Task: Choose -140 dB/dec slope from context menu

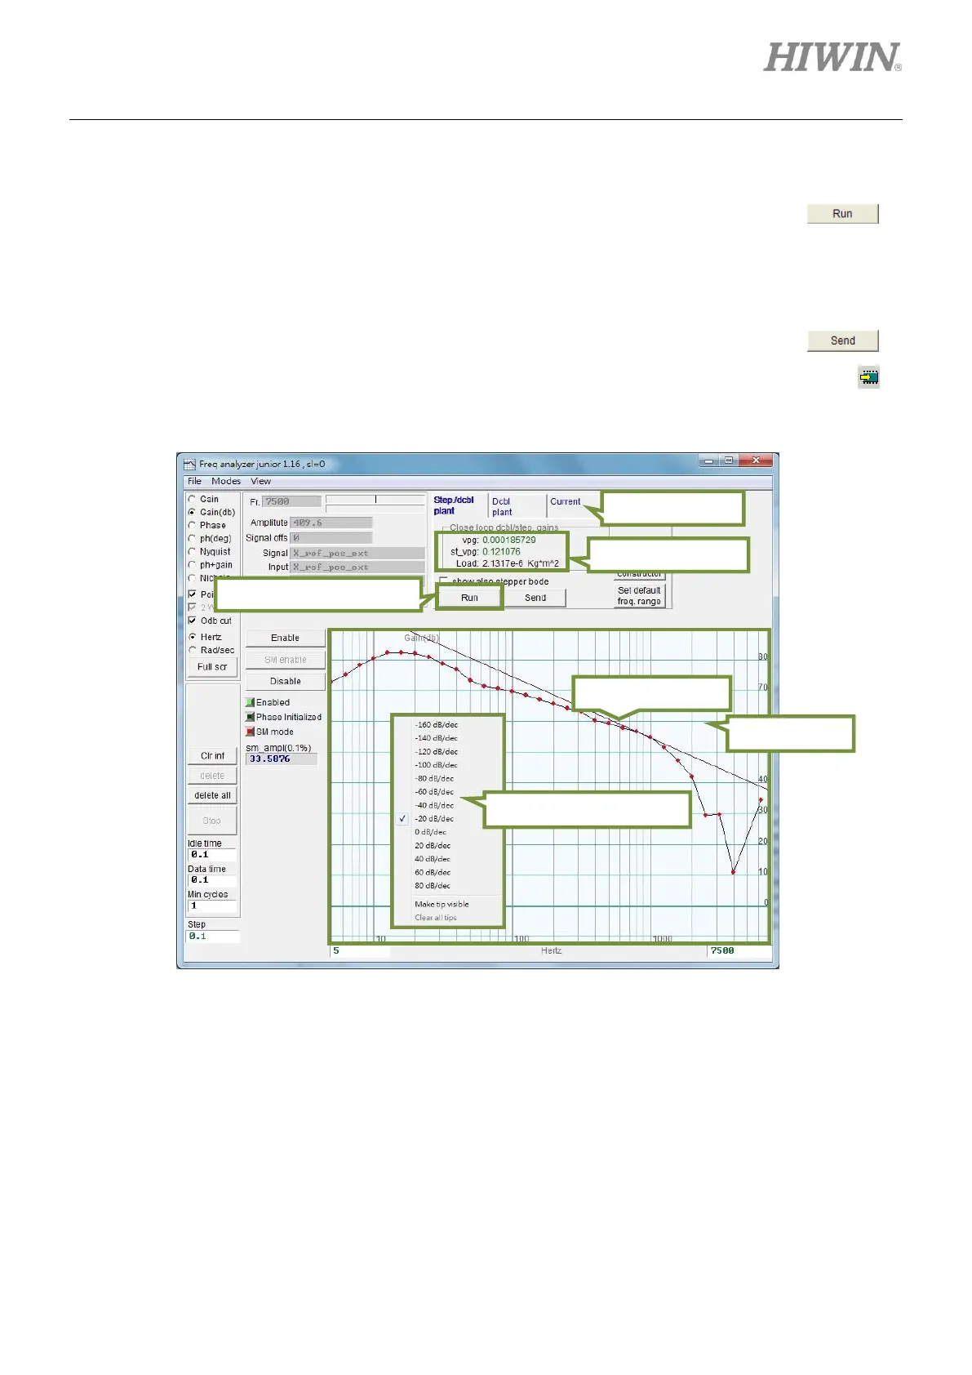Action: tap(436, 738)
